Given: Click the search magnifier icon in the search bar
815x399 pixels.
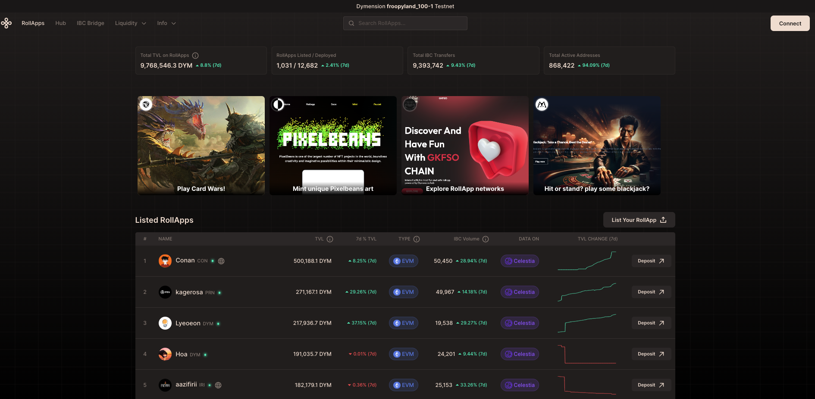Looking at the screenshot, I should [351, 23].
